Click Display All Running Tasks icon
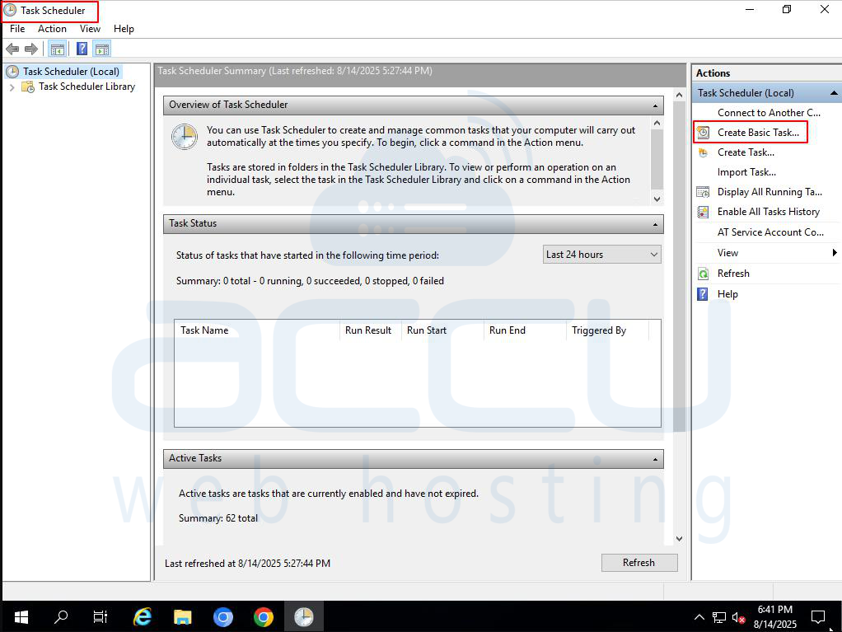The width and height of the screenshot is (842, 632). tap(703, 191)
